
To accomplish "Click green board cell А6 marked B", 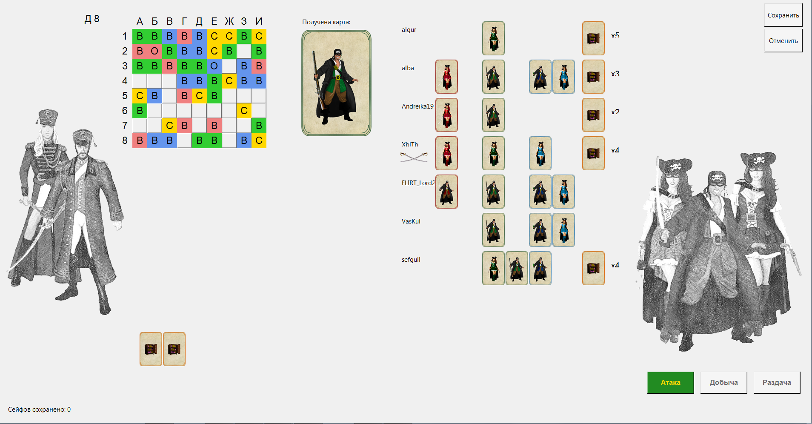I will (x=140, y=111).
